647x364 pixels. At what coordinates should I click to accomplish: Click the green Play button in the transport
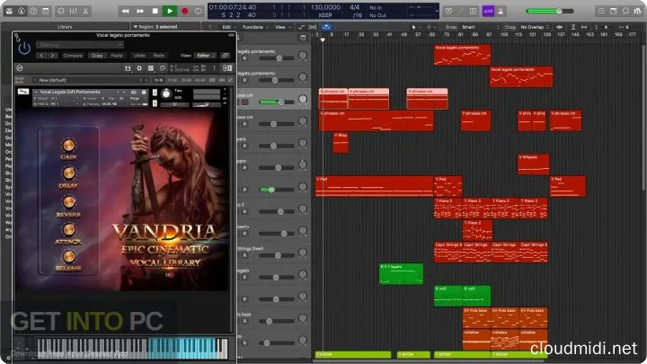point(169,11)
